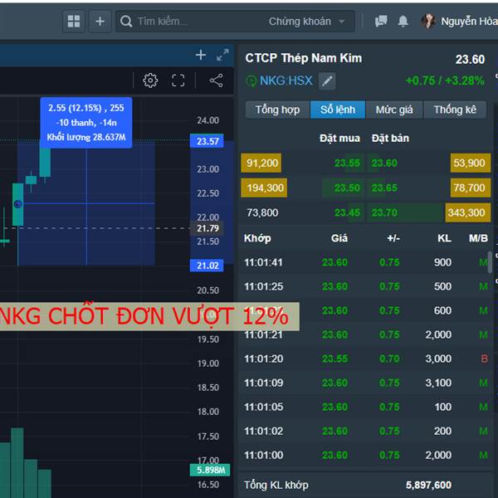This screenshot has height=498, width=498.
Task: Click the 5.898M volume label
Action: [210, 470]
